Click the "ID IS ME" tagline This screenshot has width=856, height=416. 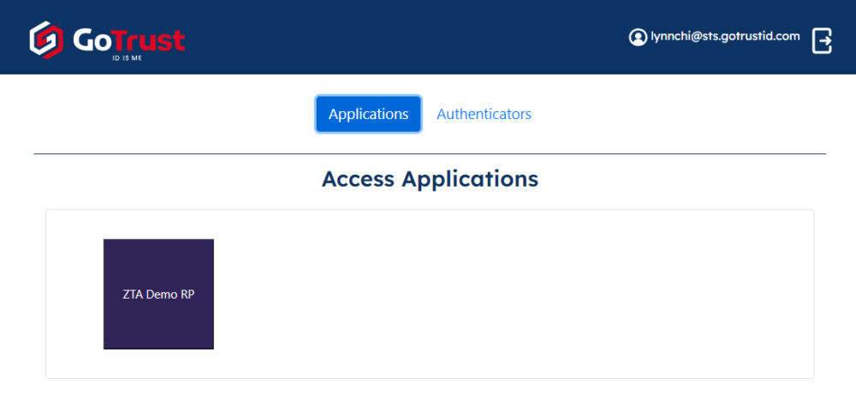click(x=128, y=58)
